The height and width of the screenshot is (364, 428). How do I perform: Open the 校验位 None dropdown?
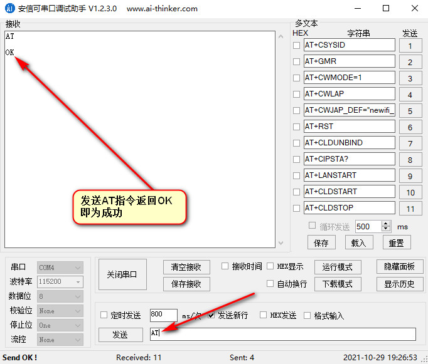pos(60,311)
